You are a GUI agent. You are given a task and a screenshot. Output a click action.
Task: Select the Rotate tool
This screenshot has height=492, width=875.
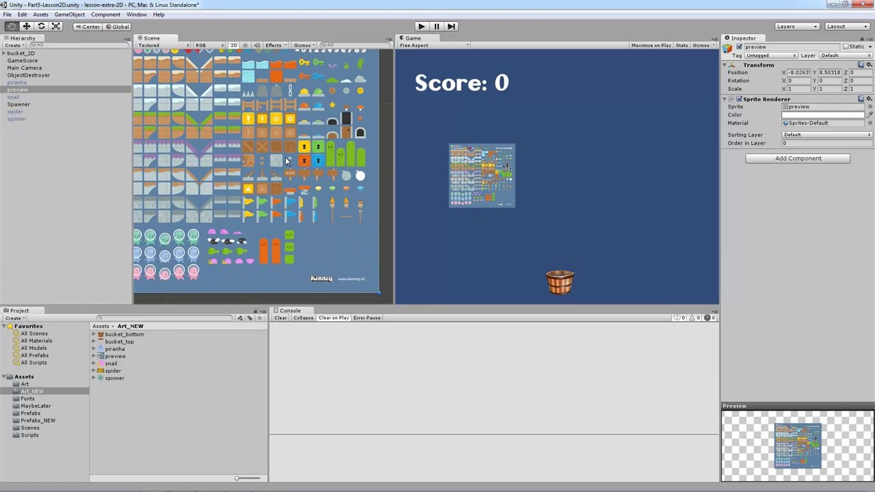click(x=41, y=26)
